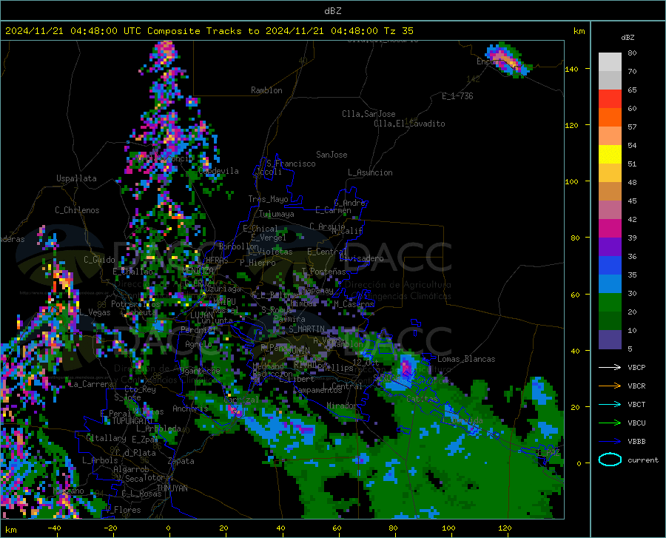Click the 140 km y-axis tick label
This screenshot has width=666, height=538.
pos(571,70)
